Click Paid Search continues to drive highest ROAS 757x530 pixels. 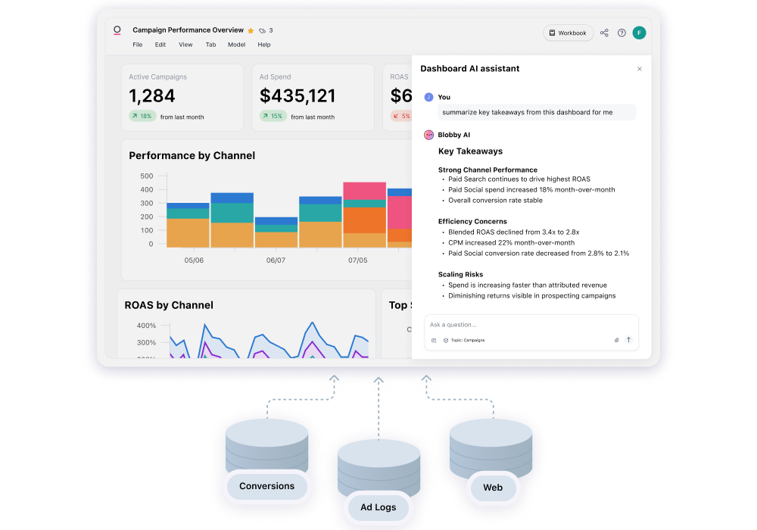click(519, 179)
